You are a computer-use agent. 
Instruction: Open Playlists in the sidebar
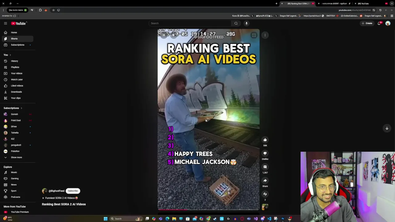coord(17,67)
